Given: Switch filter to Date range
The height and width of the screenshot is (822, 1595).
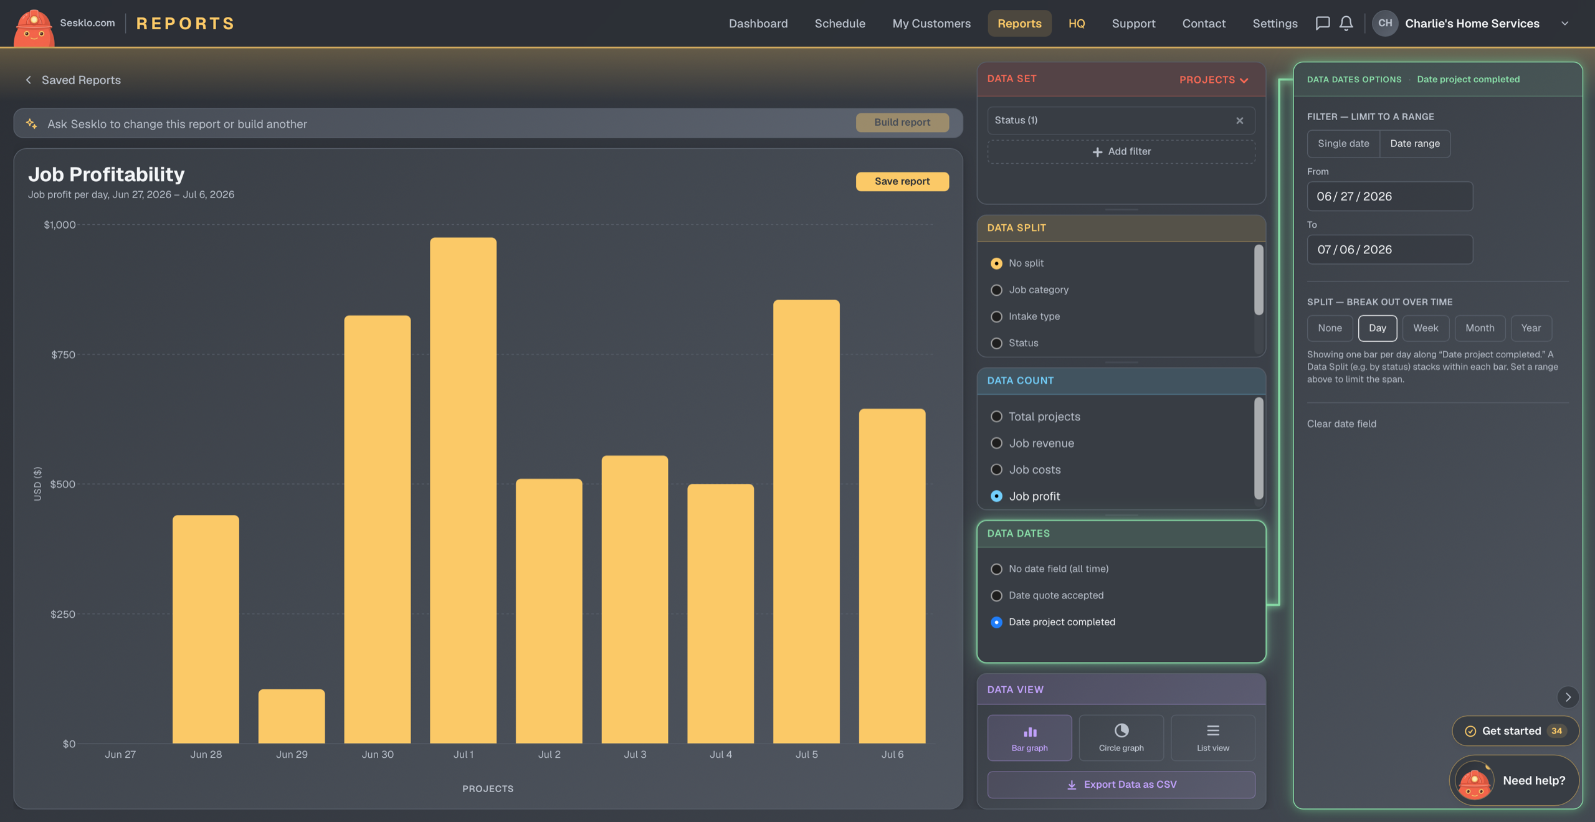Looking at the screenshot, I should coord(1414,144).
